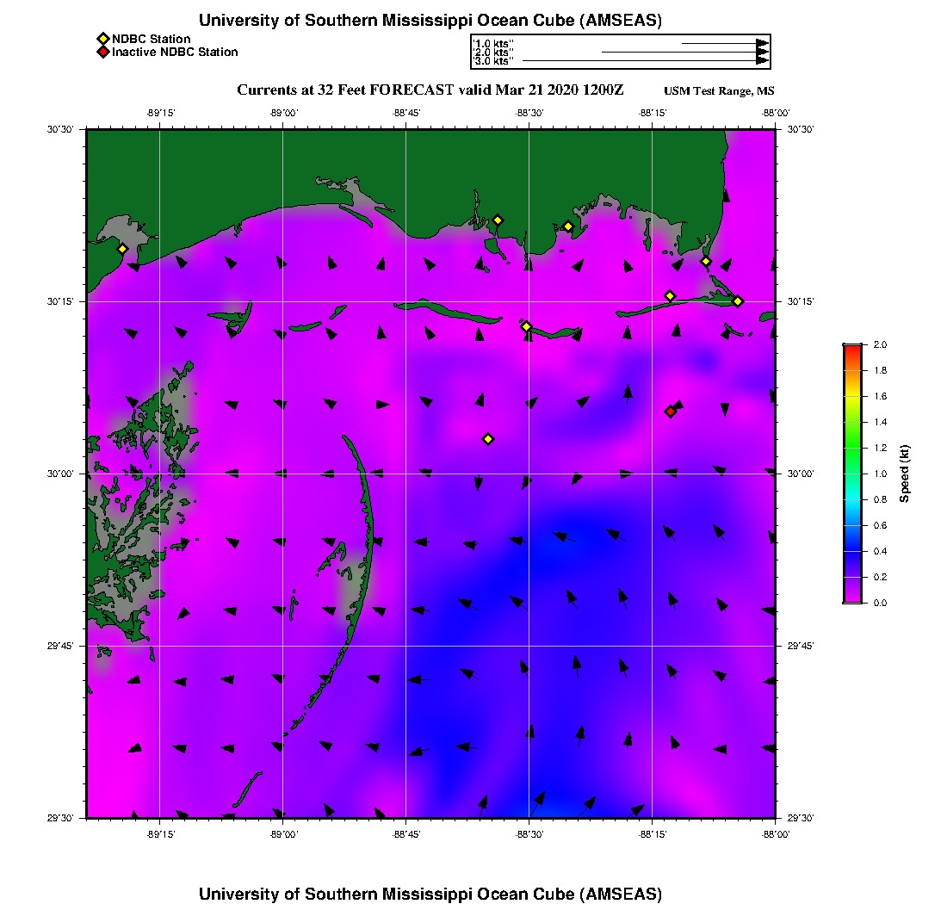Click the 'USM Test Range, MS' label
Viewport: 947px width, 904px height.
(719, 91)
